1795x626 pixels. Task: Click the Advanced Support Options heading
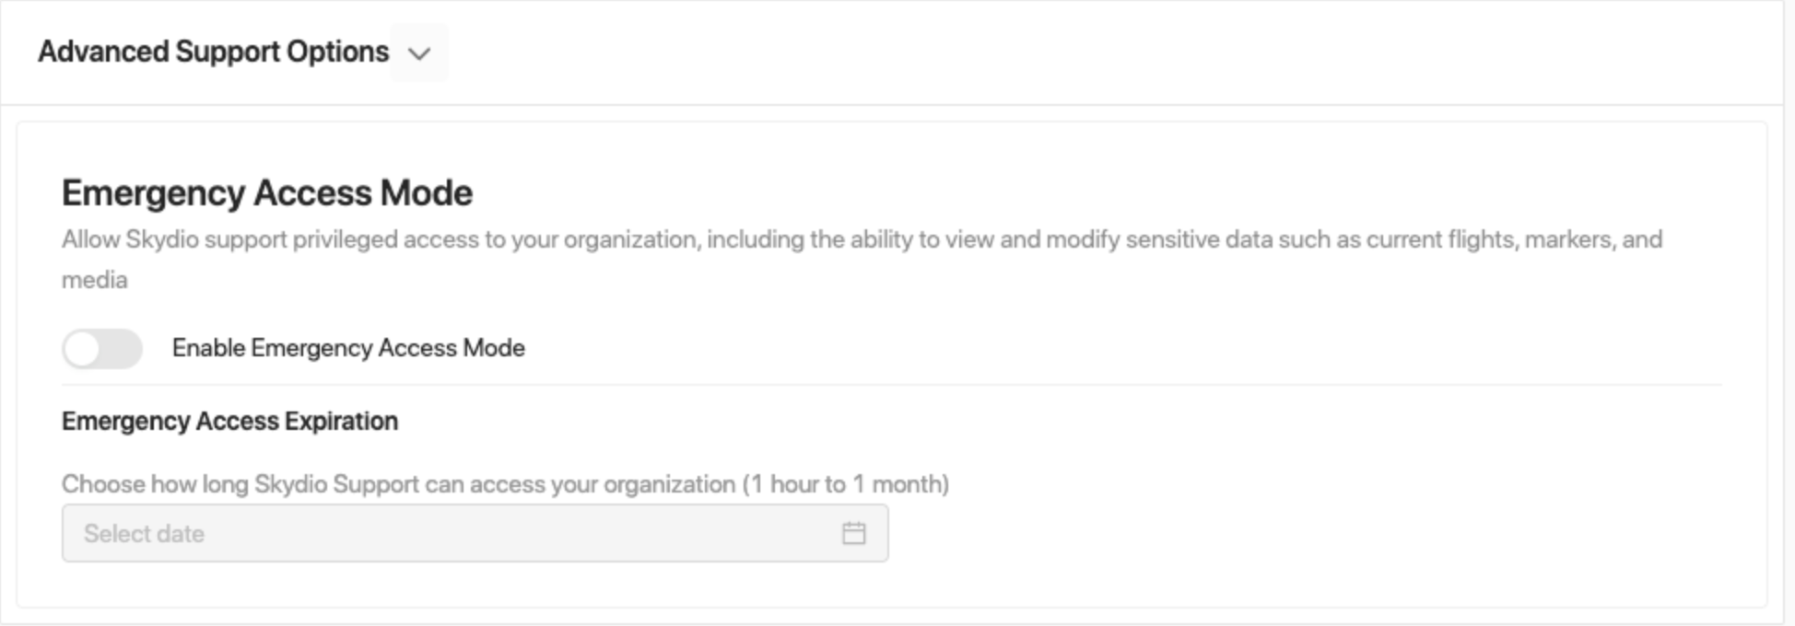213,52
